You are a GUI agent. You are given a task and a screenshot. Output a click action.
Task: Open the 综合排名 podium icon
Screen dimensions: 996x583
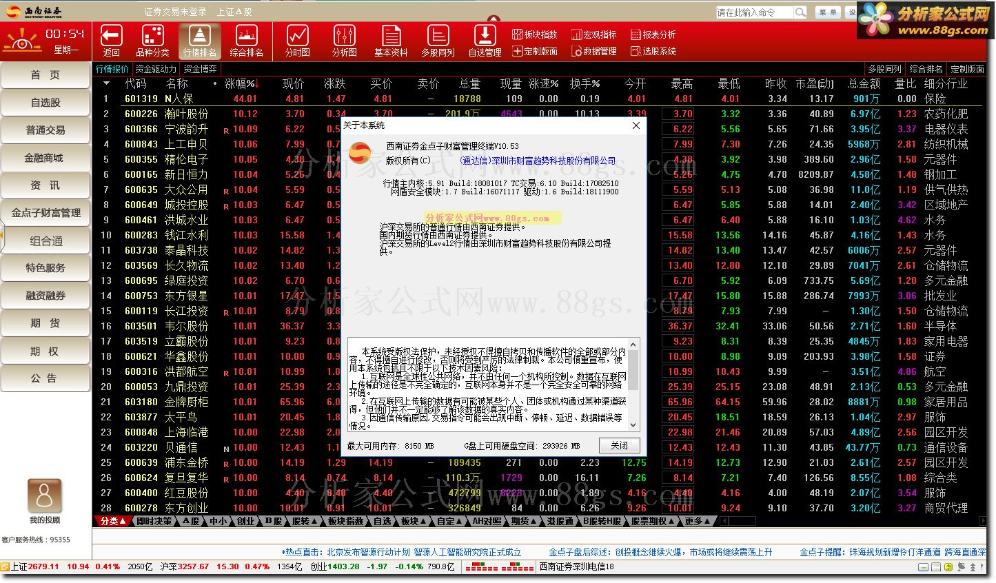coord(246,41)
